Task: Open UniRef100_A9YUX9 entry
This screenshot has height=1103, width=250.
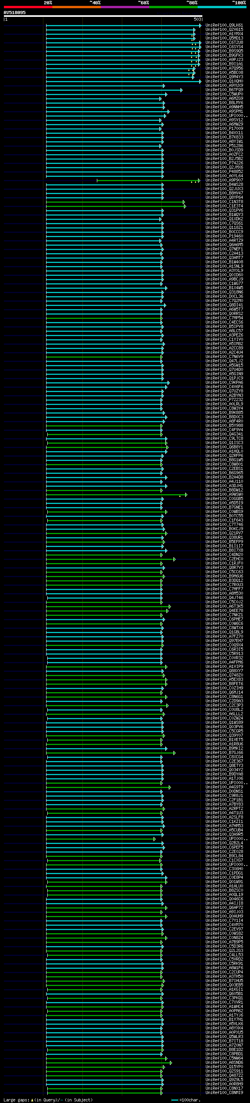Action: coord(224,86)
